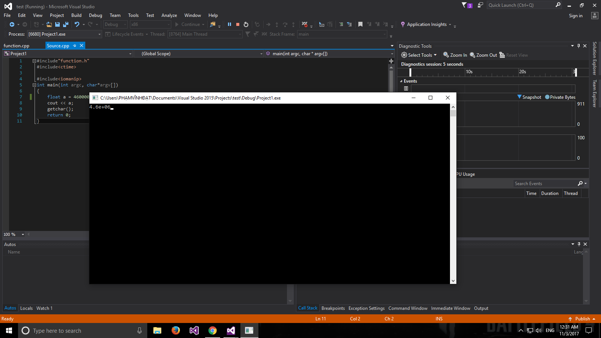Click Zoom Out in Diagnostic Tools
This screenshot has height=338, width=601.
point(483,55)
